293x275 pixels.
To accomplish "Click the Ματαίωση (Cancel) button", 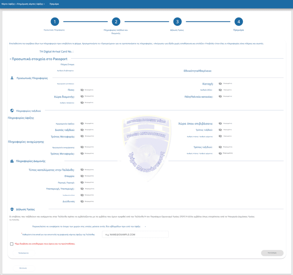I will coord(23,268).
